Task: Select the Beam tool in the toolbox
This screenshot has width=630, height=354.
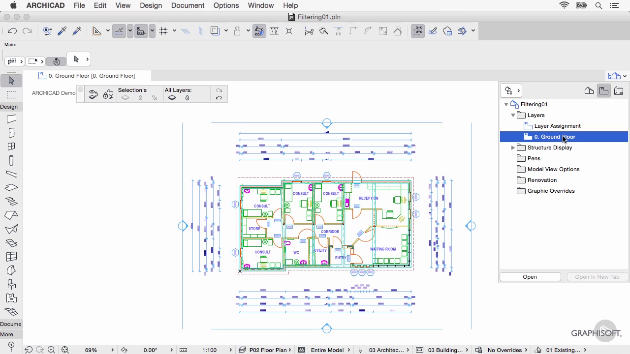Action: pos(11,174)
